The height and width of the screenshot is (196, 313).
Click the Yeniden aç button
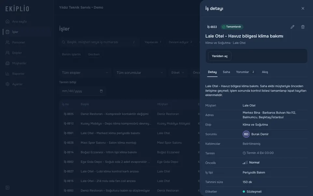tap(219, 56)
